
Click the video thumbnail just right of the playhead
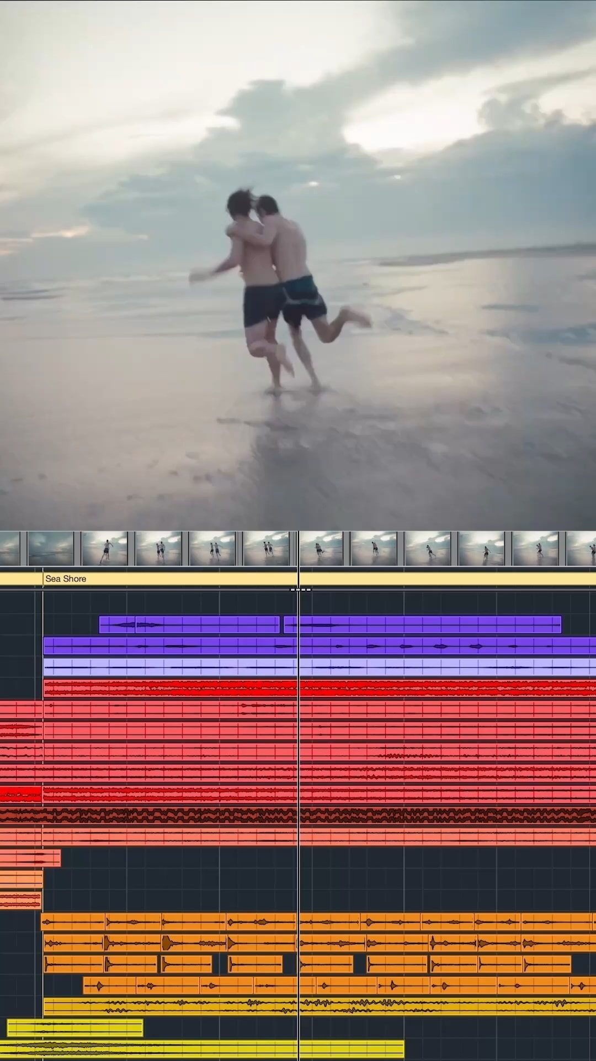tap(321, 548)
